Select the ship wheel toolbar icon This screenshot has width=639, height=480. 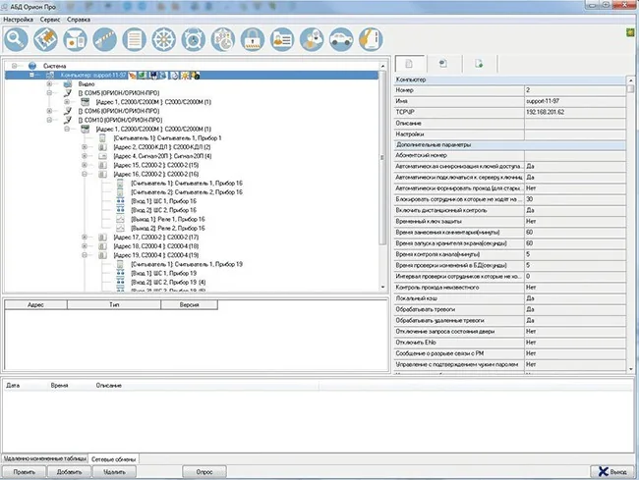(x=164, y=39)
